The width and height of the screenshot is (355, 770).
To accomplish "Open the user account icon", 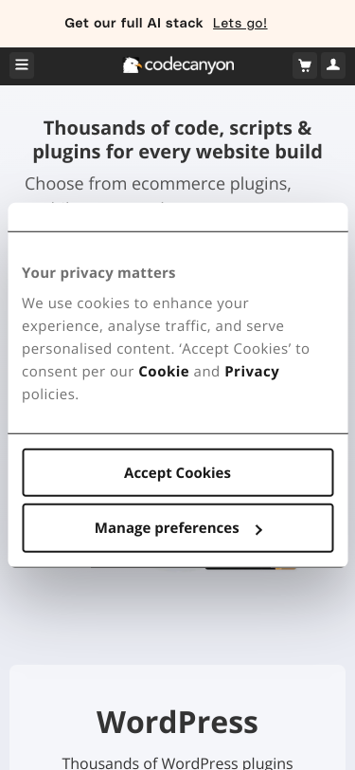I will (333, 65).
